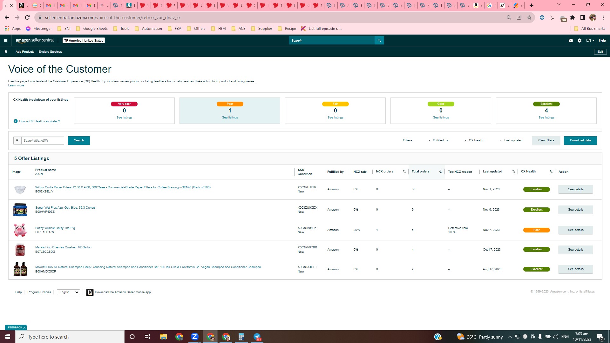Open the browser tab search chevron

pos(559,5)
